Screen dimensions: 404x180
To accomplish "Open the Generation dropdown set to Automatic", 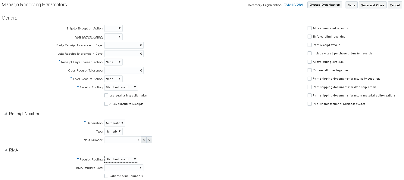I will tap(114, 123).
